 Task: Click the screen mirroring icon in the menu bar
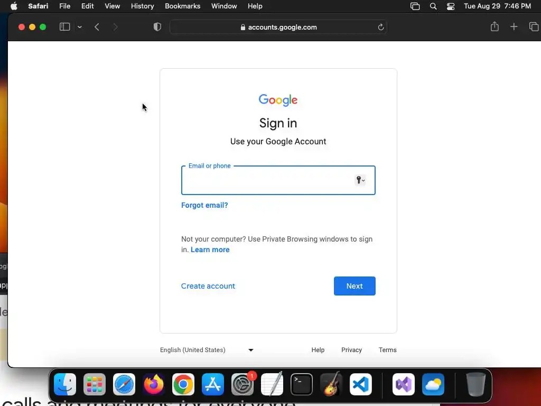[415, 6]
